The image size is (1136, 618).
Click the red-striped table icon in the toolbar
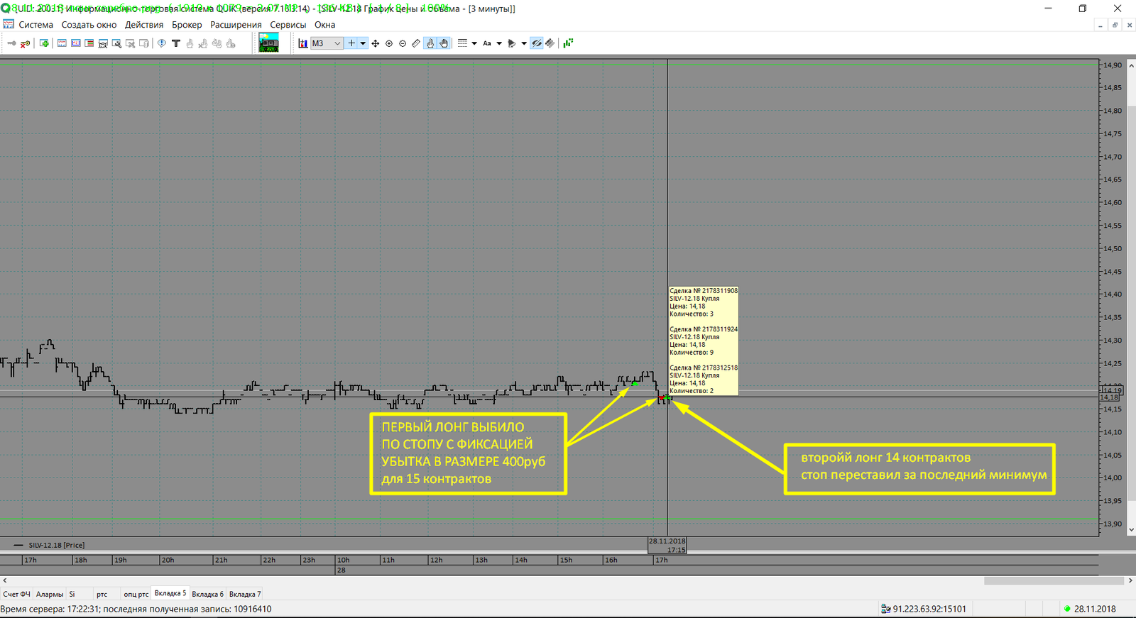89,43
